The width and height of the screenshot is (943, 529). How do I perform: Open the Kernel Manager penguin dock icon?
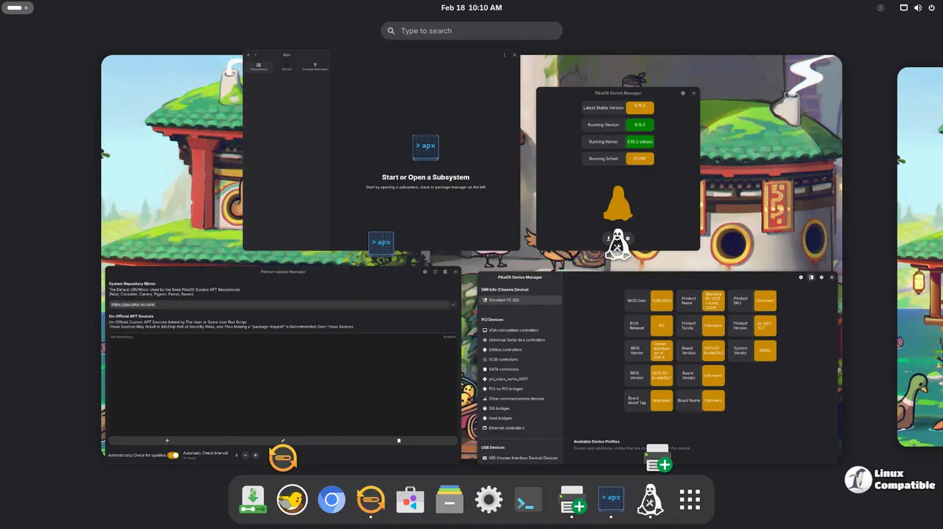click(650, 500)
